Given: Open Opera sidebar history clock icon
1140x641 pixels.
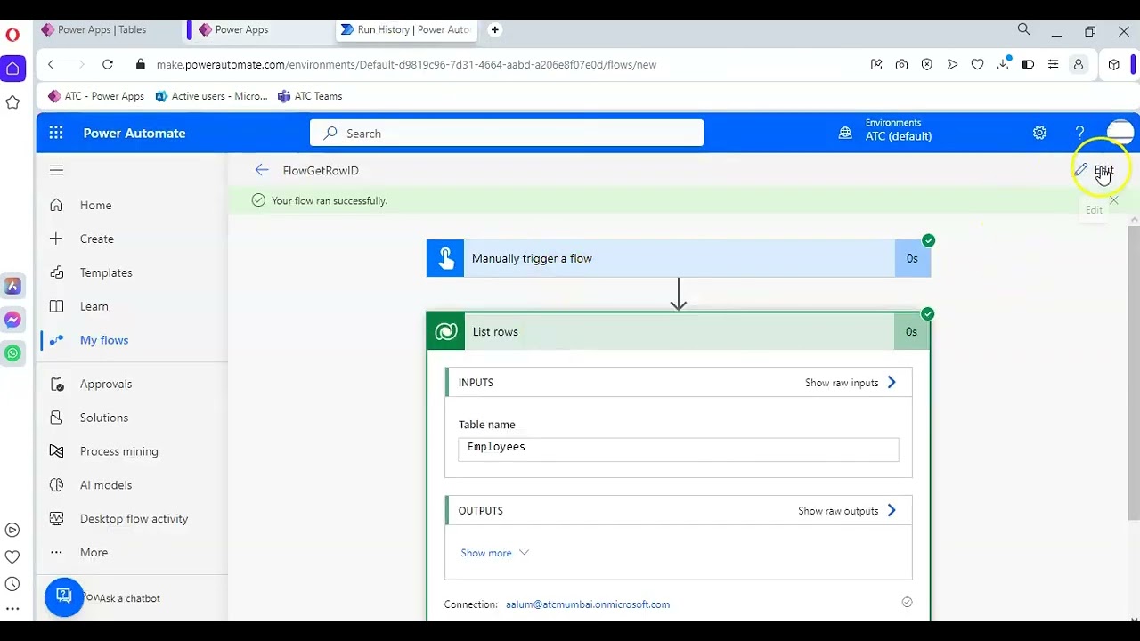Looking at the screenshot, I should (x=12, y=584).
